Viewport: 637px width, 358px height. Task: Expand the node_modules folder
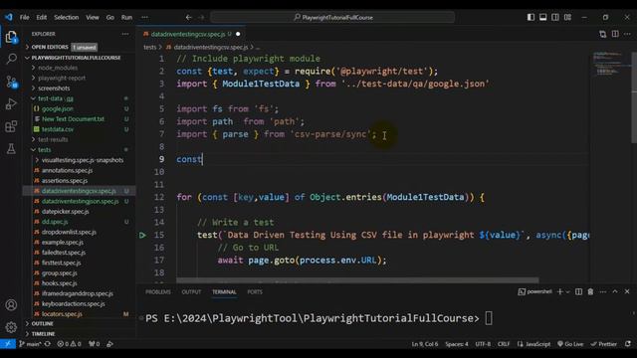[58, 68]
